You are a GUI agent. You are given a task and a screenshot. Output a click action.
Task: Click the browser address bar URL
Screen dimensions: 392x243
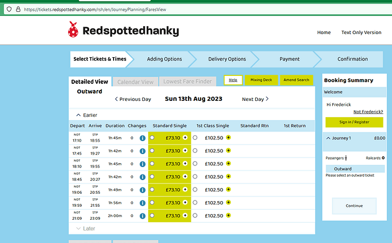(95, 10)
